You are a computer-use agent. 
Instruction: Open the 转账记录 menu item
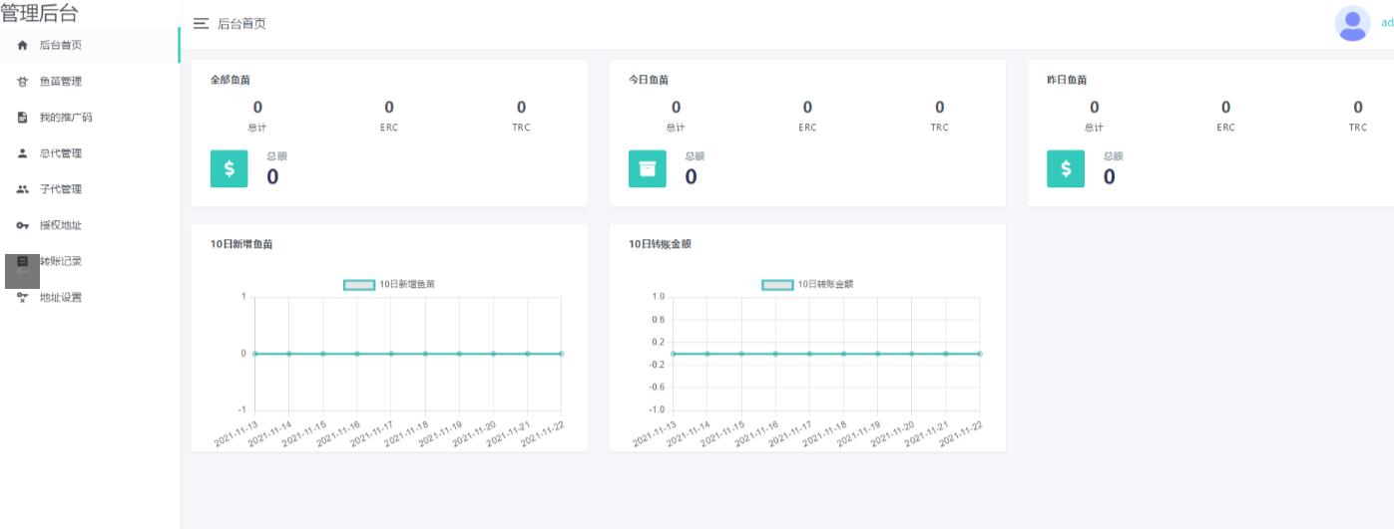62,261
